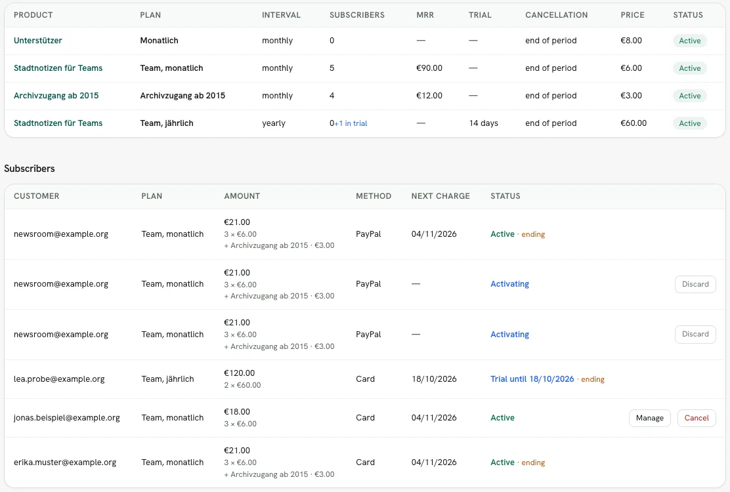Click jonas.beispiel@example.org customer email
730x492 pixels.
coord(66,418)
